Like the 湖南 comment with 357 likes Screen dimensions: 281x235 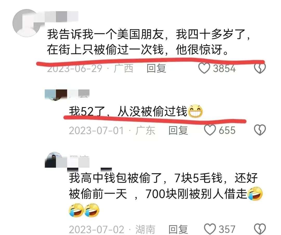point(210,229)
